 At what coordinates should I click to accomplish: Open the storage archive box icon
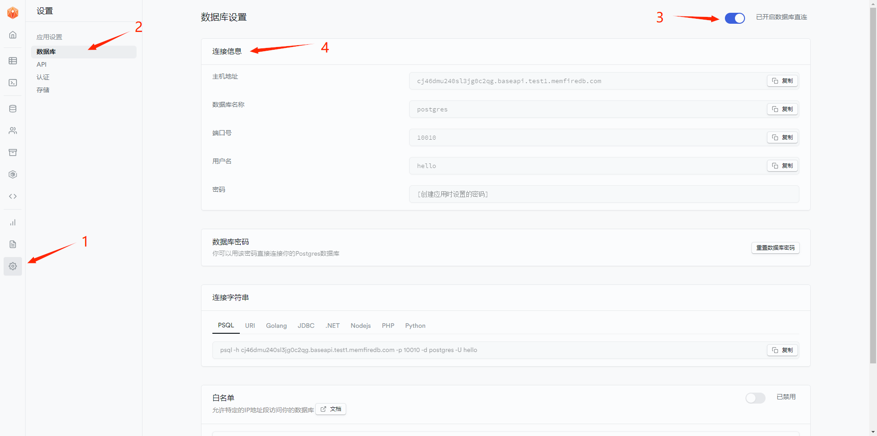pyautogui.click(x=13, y=152)
